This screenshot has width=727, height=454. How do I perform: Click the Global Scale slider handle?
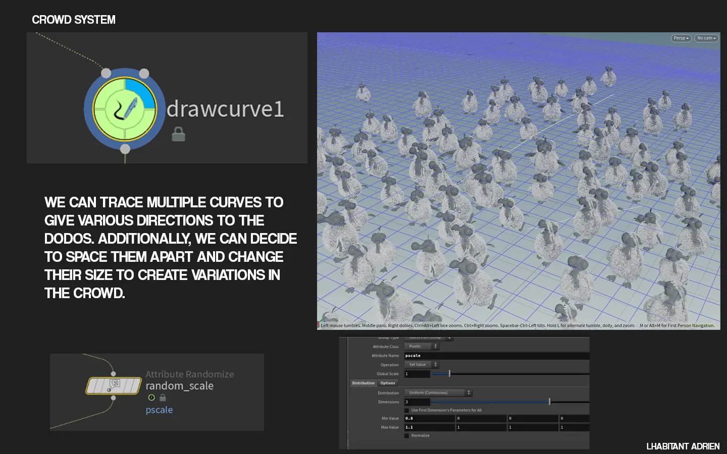pos(449,374)
